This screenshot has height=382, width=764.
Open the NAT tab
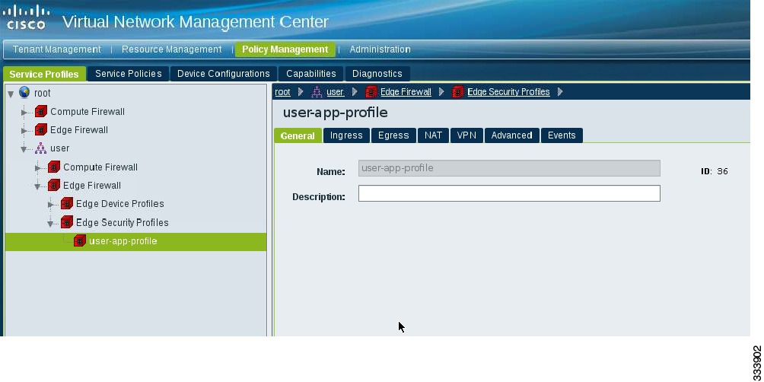433,135
